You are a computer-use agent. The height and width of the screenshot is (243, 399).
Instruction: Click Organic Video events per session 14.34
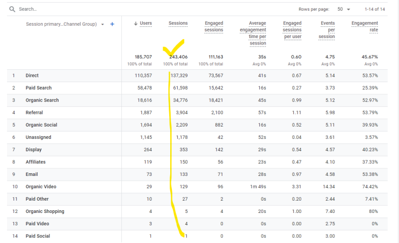click(329, 187)
